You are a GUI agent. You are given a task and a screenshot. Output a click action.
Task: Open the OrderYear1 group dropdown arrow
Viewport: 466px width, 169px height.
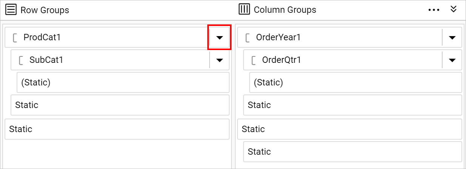pyautogui.click(x=452, y=37)
